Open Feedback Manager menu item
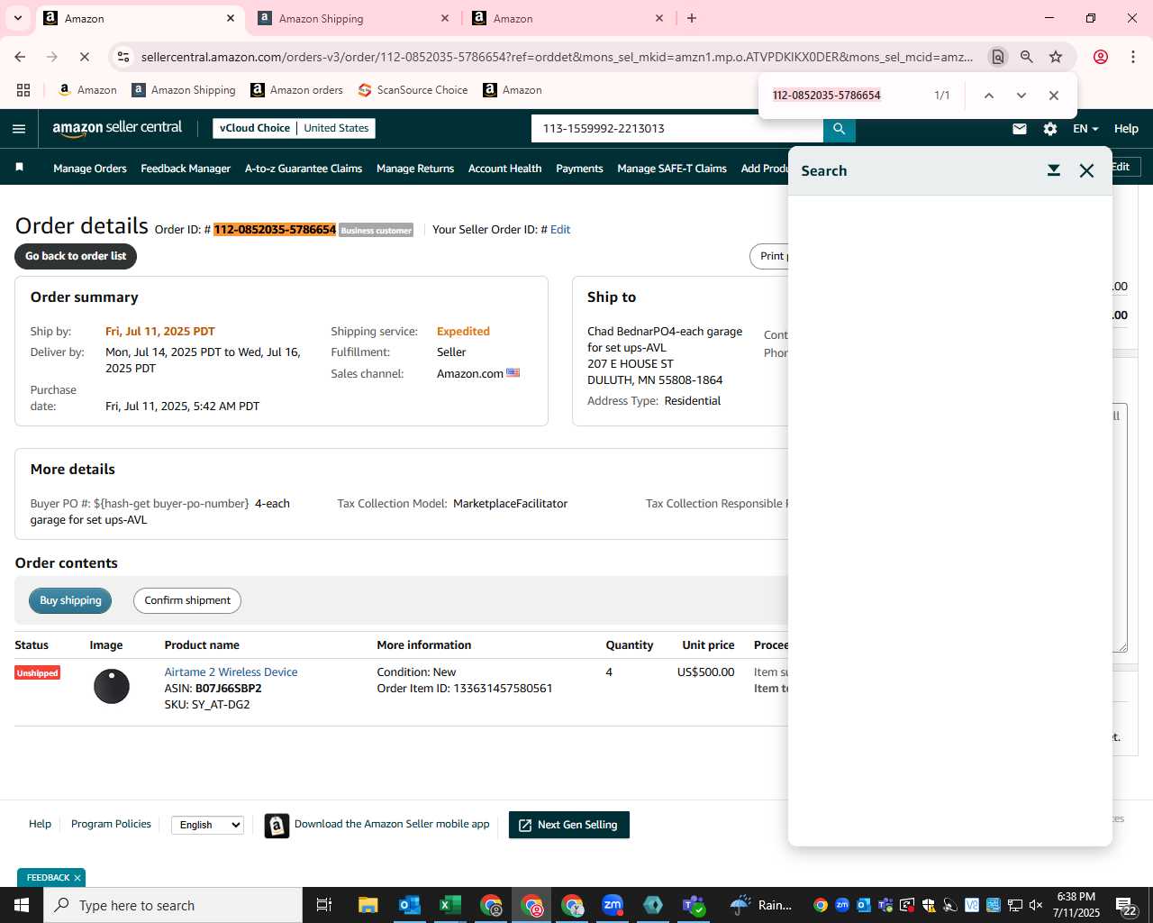The image size is (1153, 923). [186, 169]
